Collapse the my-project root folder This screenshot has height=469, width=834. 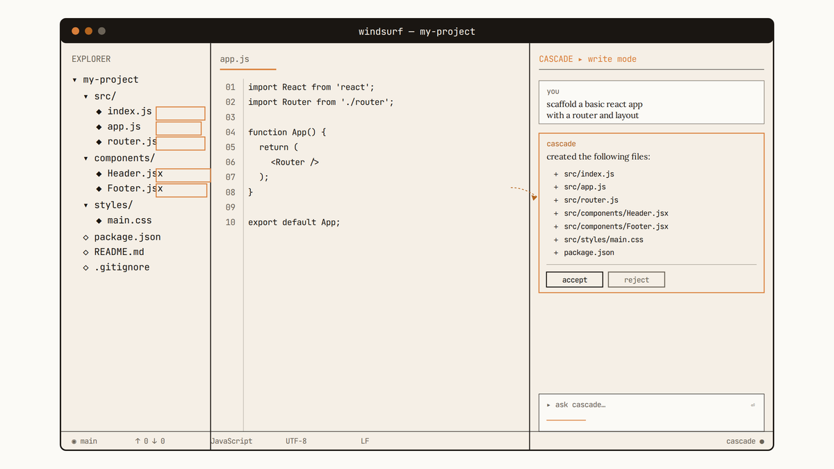pos(105,80)
